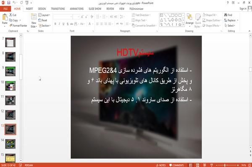Open the Align Text dropdown

139,21
